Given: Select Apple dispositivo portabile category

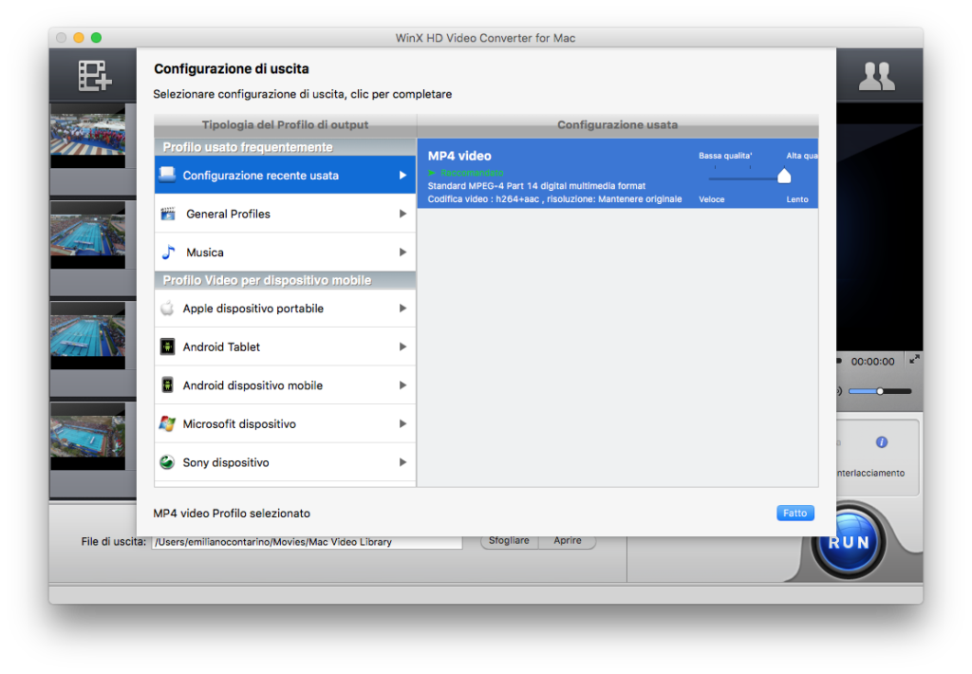Looking at the screenshot, I should [285, 309].
